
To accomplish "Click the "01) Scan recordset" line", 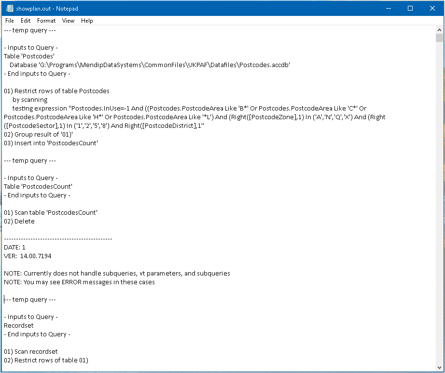I will point(31,352).
